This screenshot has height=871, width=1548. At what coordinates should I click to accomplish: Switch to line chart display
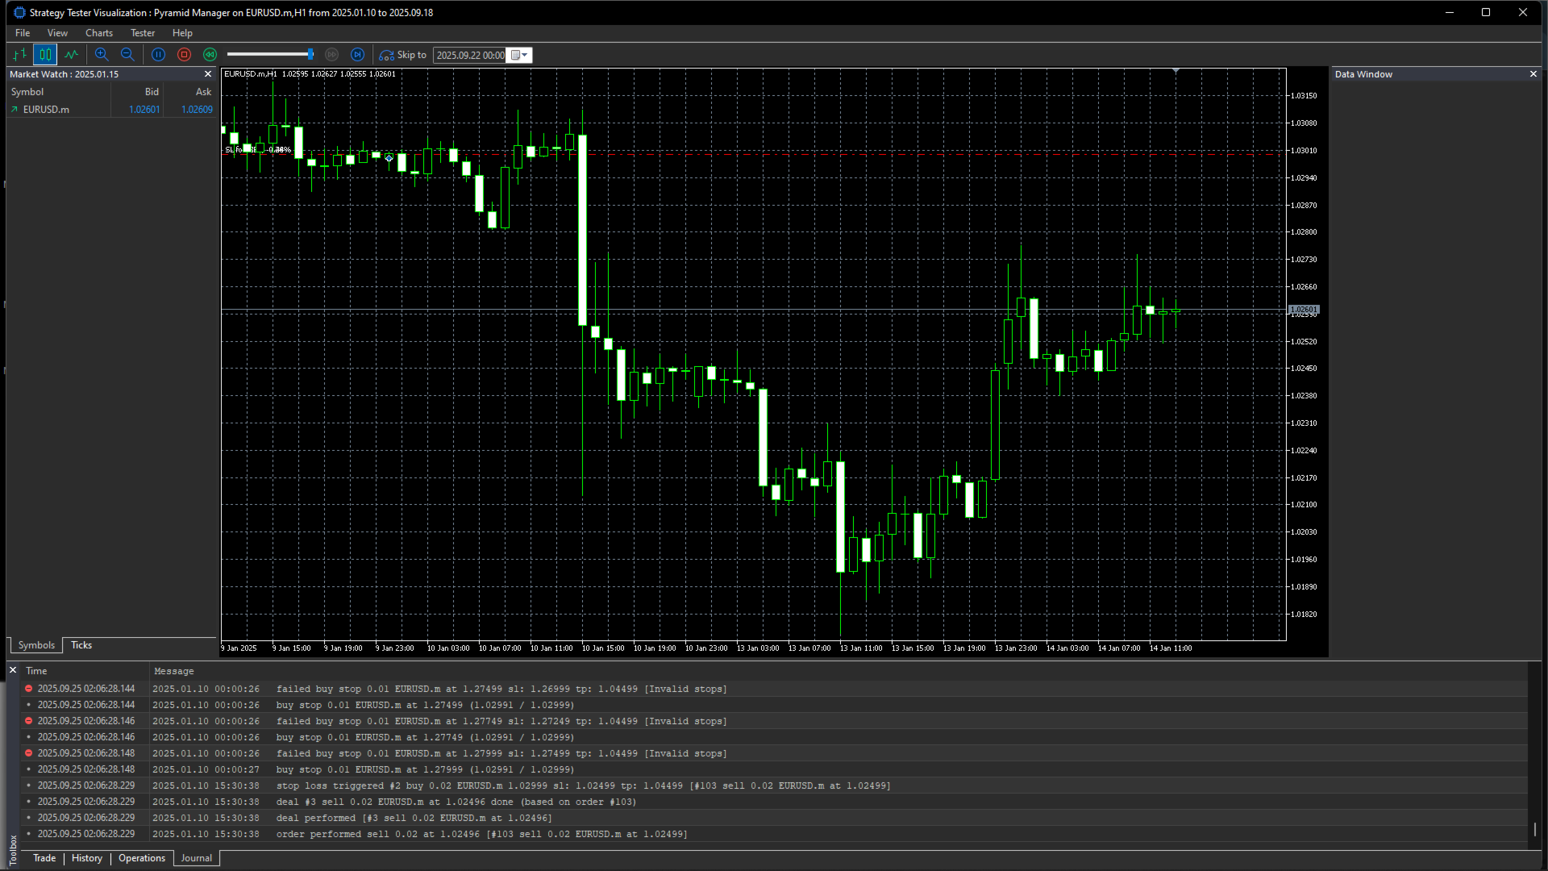pyautogui.click(x=72, y=55)
